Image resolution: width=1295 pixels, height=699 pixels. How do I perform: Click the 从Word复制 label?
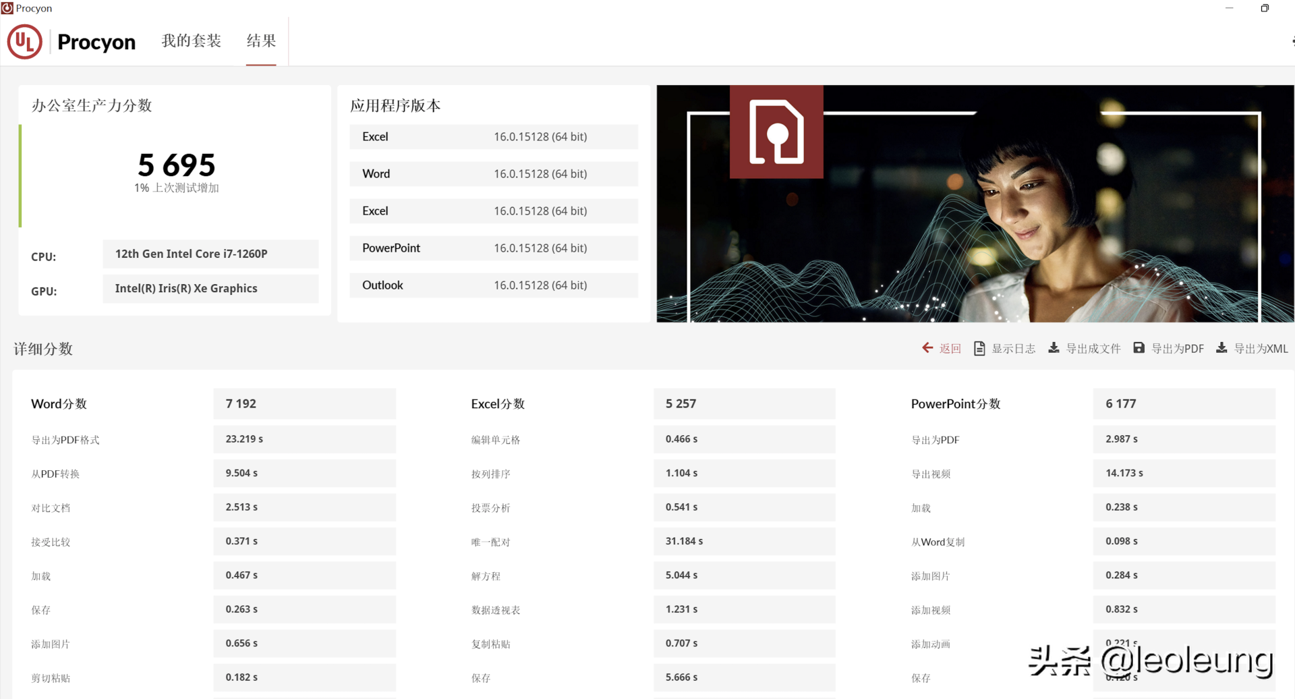(x=938, y=542)
